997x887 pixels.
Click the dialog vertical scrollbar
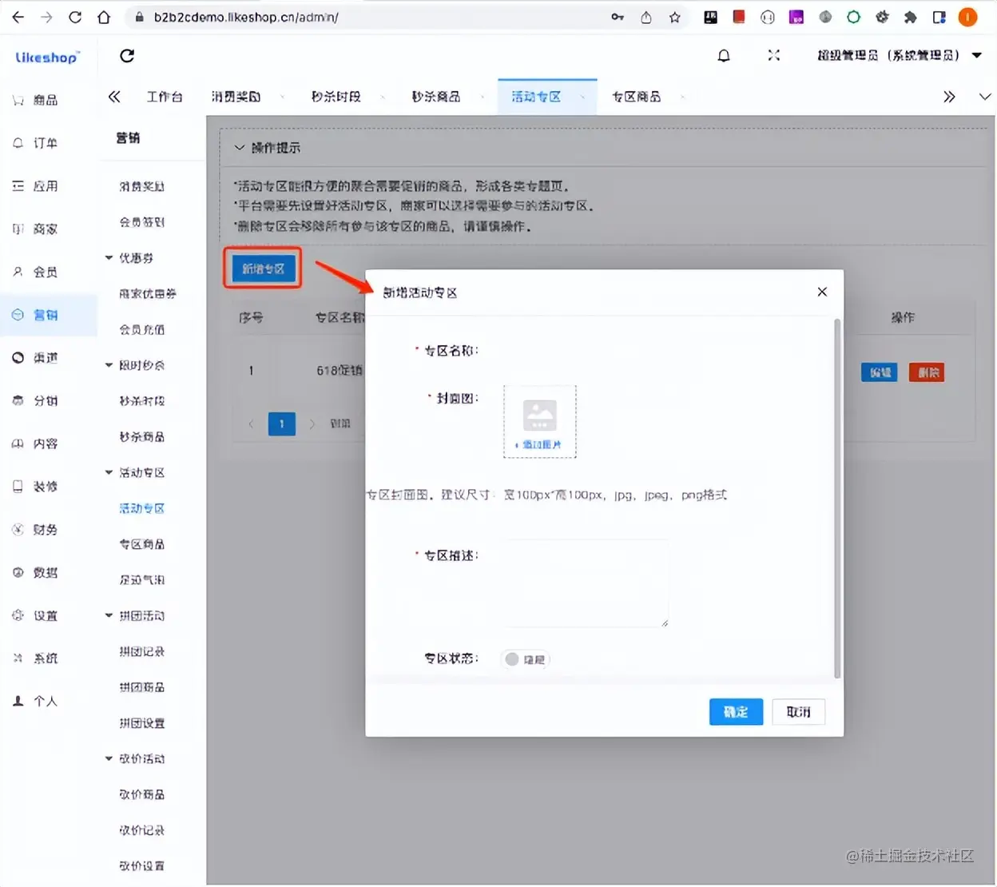click(x=837, y=499)
